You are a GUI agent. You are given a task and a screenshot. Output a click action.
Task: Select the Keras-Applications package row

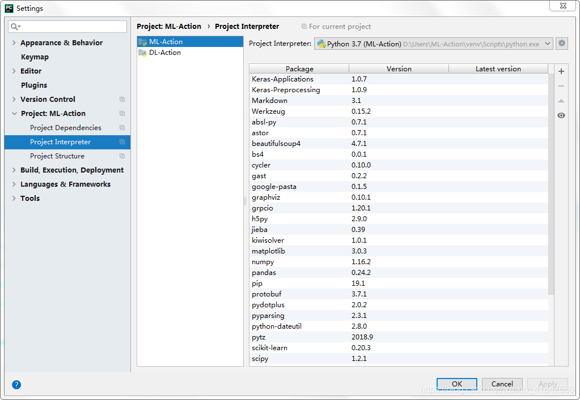click(399, 79)
